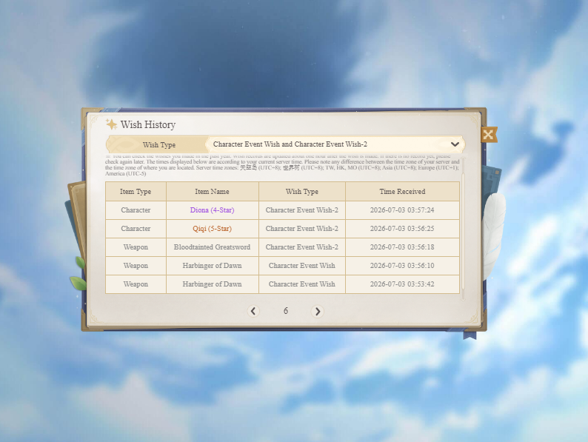Expand dropdown using the chevron arrow

pyautogui.click(x=455, y=144)
